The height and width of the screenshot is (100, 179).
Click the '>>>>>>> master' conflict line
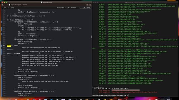tap(13, 54)
